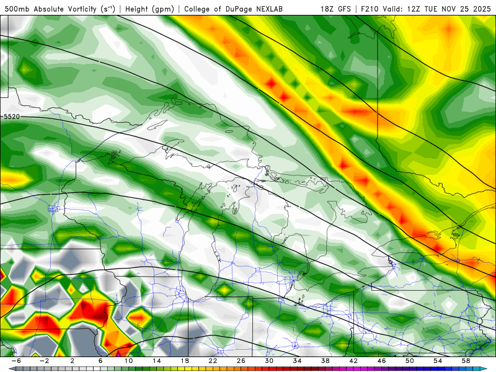Click the −6 colorbar tick label
Image resolution: width=496 pixels, height=372 pixels.
16,361
